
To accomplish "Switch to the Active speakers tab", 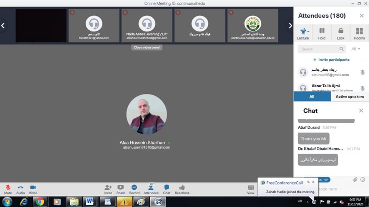I will pos(349,96).
